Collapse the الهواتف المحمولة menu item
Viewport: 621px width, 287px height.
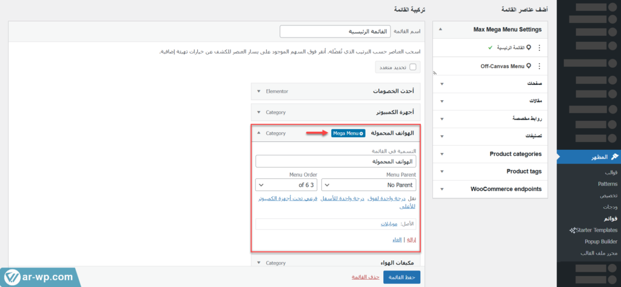click(259, 133)
